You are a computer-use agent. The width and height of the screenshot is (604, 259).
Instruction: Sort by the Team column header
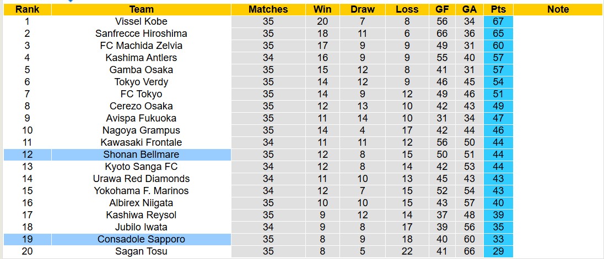pyautogui.click(x=141, y=9)
